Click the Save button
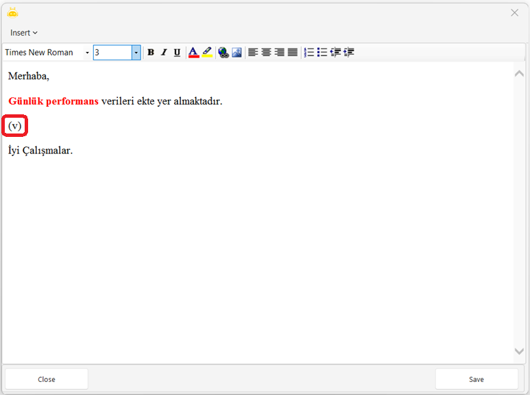The width and height of the screenshot is (530, 395). pyautogui.click(x=477, y=379)
